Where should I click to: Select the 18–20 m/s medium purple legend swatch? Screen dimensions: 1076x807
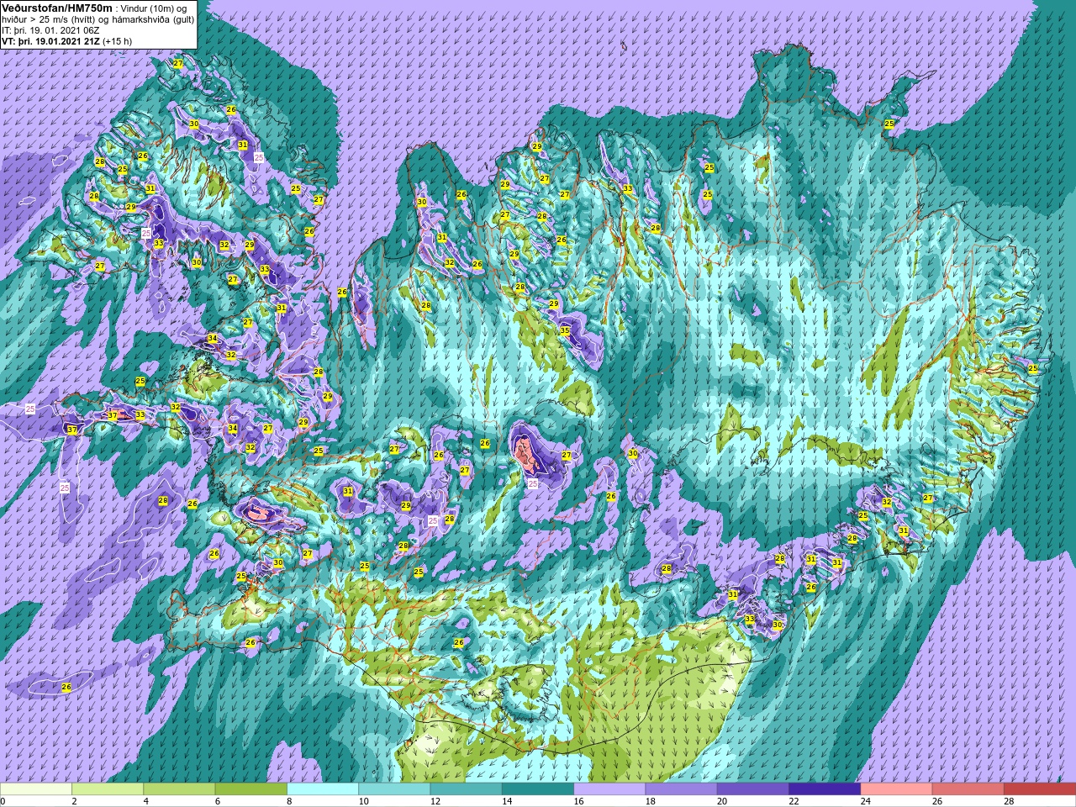(682, 789)
